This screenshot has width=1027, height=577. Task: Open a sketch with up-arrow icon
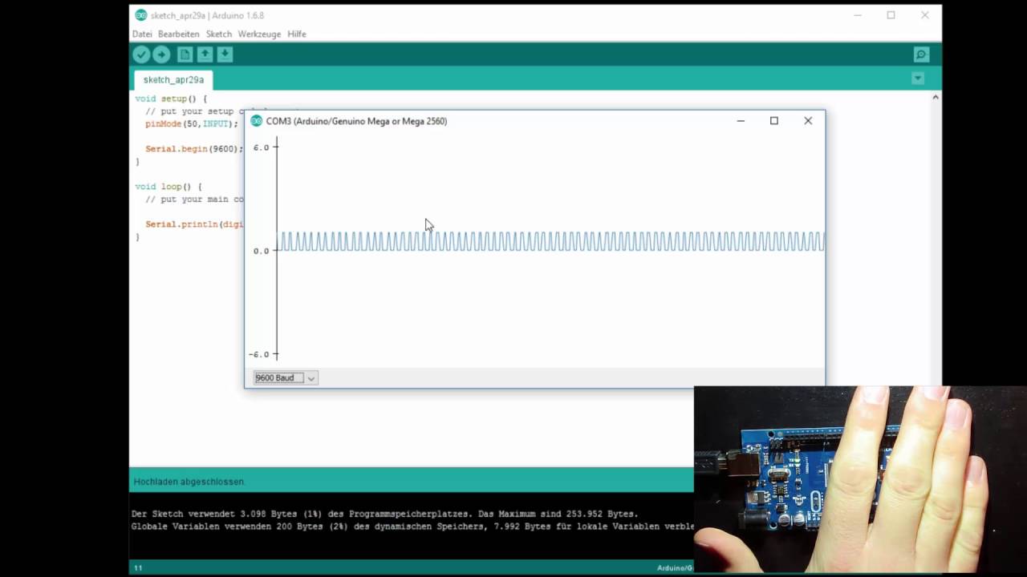click(205, 54)
